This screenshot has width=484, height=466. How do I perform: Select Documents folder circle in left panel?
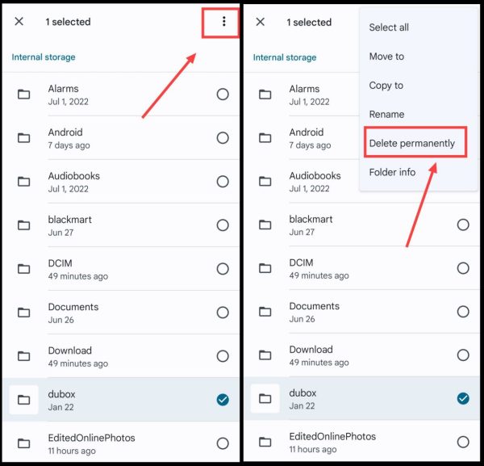223,313
